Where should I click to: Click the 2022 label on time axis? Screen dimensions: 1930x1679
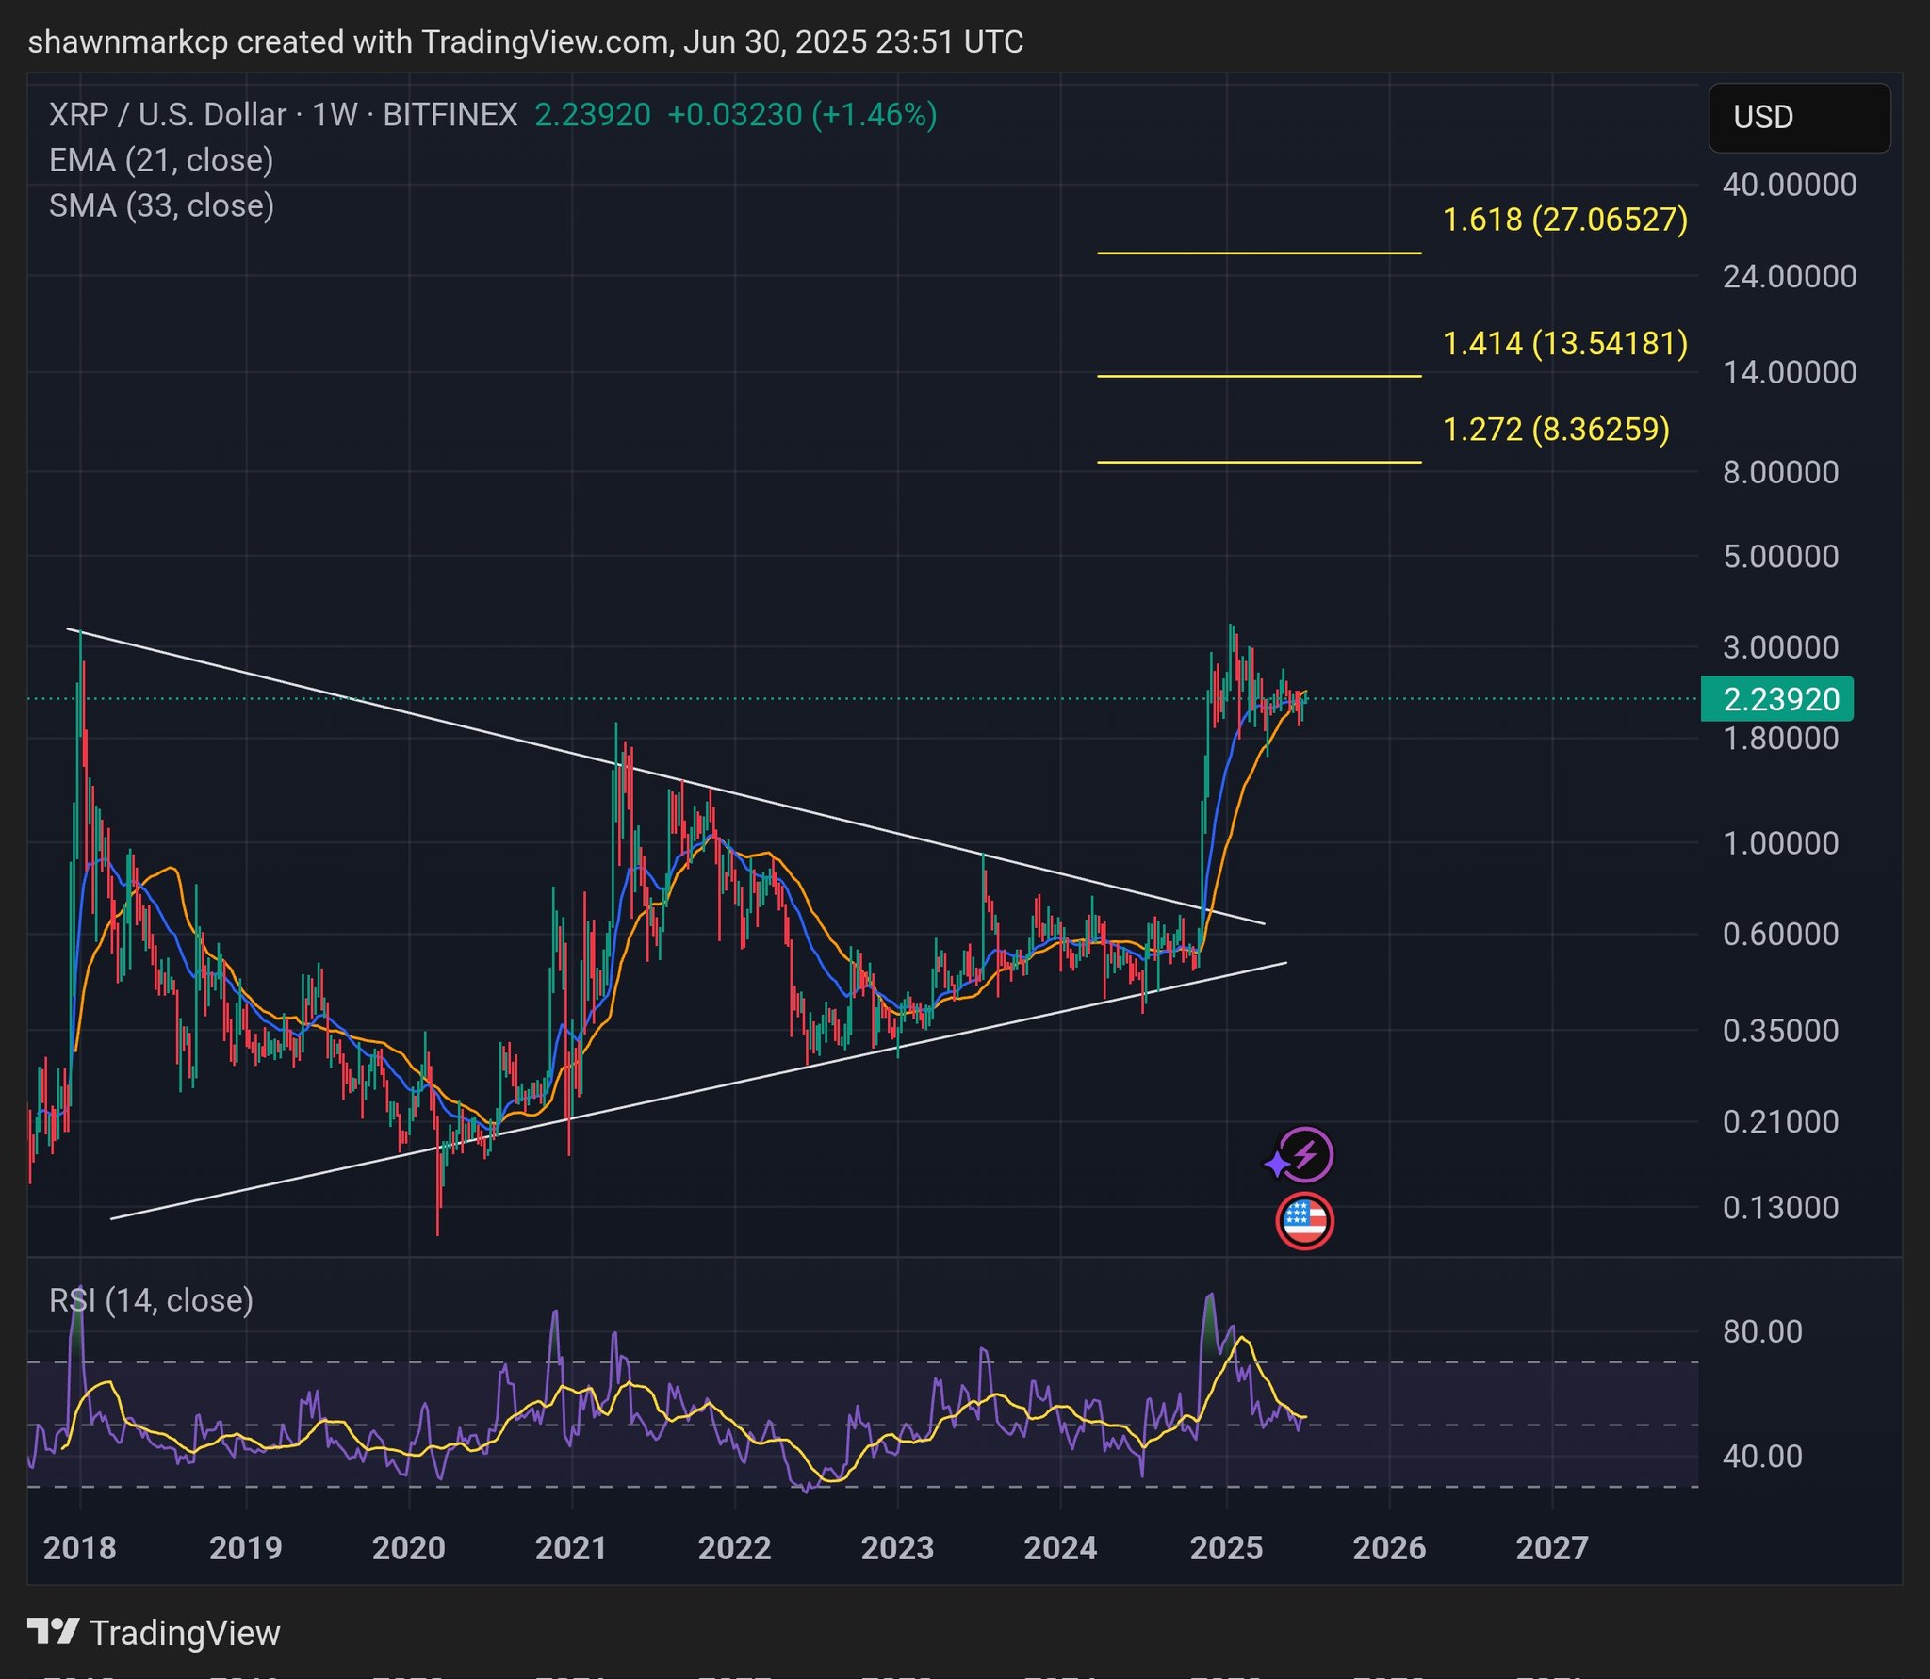(734, 1548)
